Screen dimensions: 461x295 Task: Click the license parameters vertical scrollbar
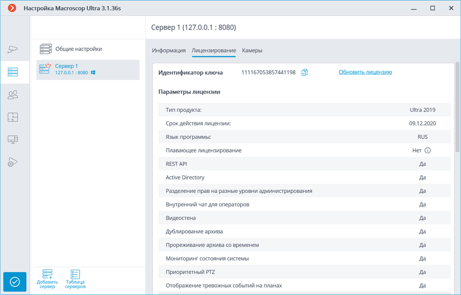(457, 107)
